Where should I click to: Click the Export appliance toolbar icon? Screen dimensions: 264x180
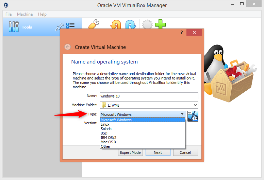[131, 24]
